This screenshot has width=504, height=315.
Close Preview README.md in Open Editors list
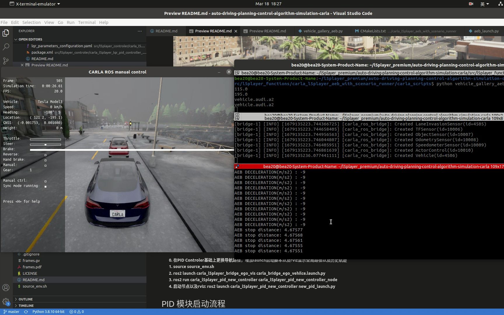[22, 65]
